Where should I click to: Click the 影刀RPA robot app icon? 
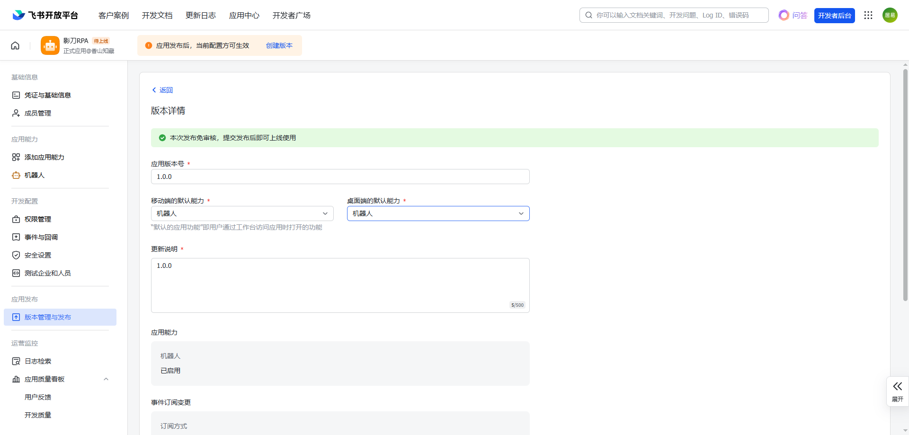50,45
